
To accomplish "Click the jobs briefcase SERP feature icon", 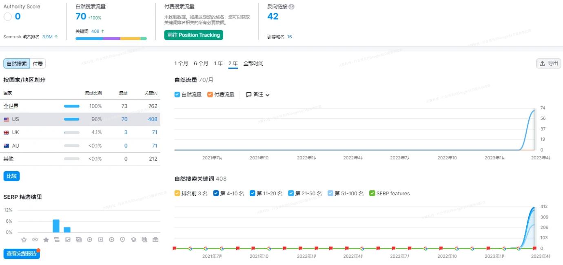I will [x=156, y=240].
